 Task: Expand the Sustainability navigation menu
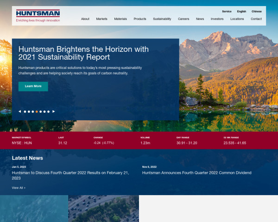(x=162, y=19)
